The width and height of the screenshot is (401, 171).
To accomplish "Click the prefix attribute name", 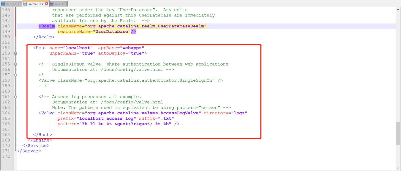I will 66,119.
